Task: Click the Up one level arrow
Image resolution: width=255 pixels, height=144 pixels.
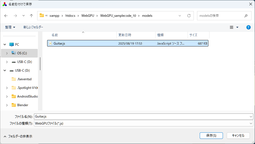Action: coord(31,16)
